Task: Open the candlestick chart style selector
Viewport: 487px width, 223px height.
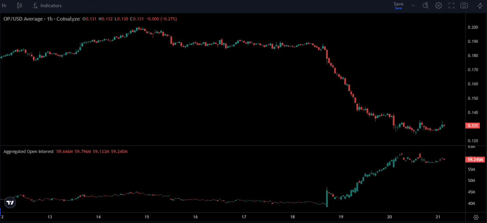Action: (19, 5)
